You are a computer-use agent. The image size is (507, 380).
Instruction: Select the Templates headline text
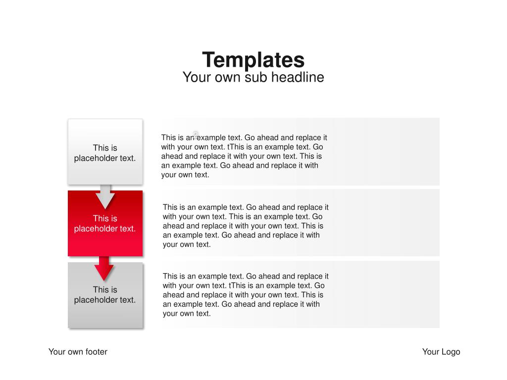tap(253, 60)
